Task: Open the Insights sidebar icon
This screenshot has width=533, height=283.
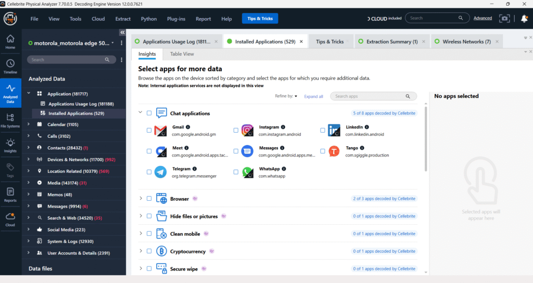Action: 10,146
